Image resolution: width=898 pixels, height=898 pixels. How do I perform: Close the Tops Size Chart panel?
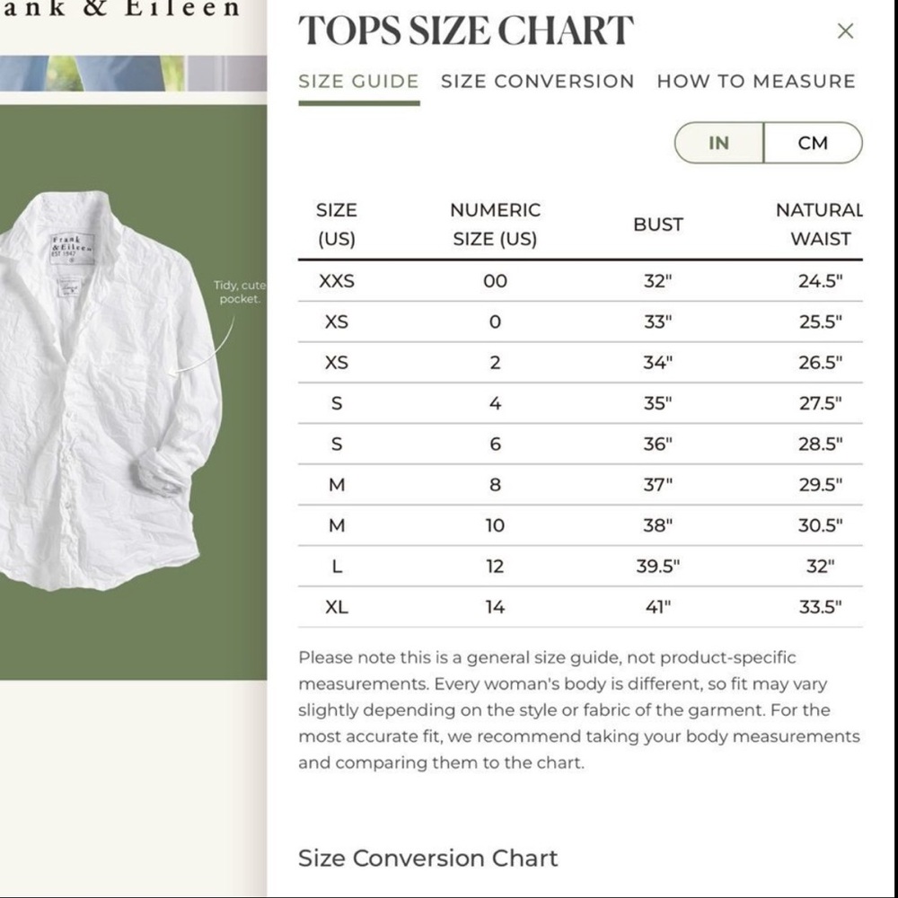845,31
